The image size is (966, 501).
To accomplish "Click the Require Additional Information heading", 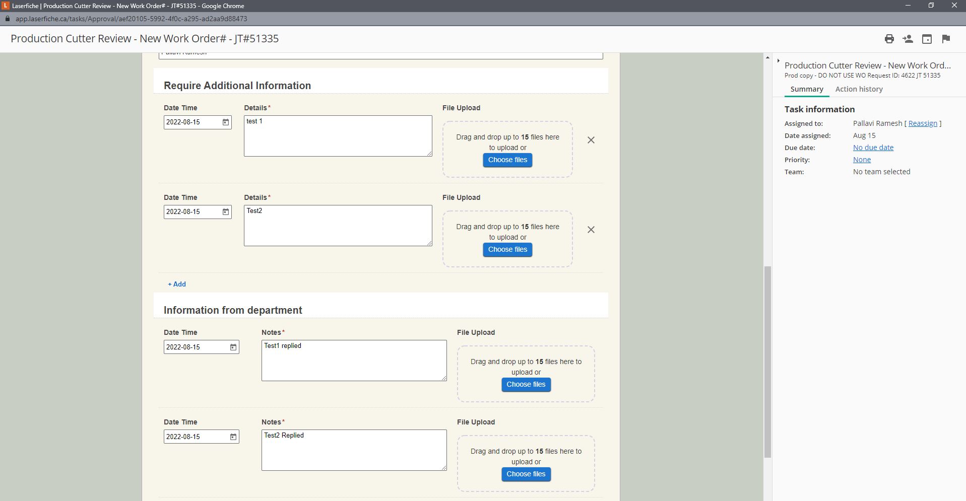I will coord(237,86).
